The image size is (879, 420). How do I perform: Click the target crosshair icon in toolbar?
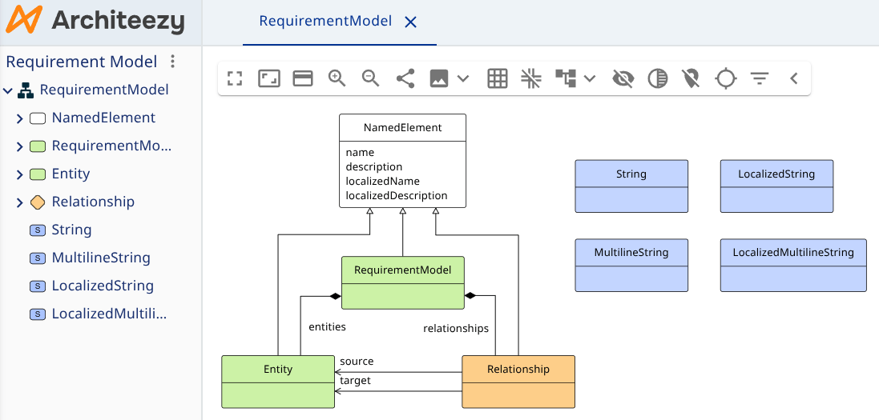[x=725, y=78]
